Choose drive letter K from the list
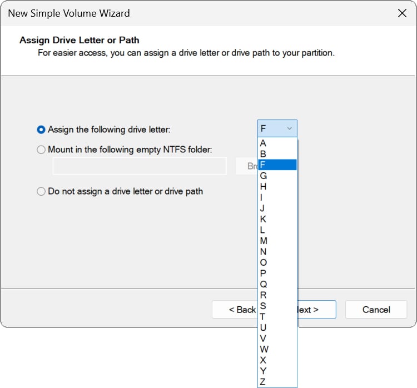Image resolution: width=417 pixels, height=388 pixels. coord(277,219)
